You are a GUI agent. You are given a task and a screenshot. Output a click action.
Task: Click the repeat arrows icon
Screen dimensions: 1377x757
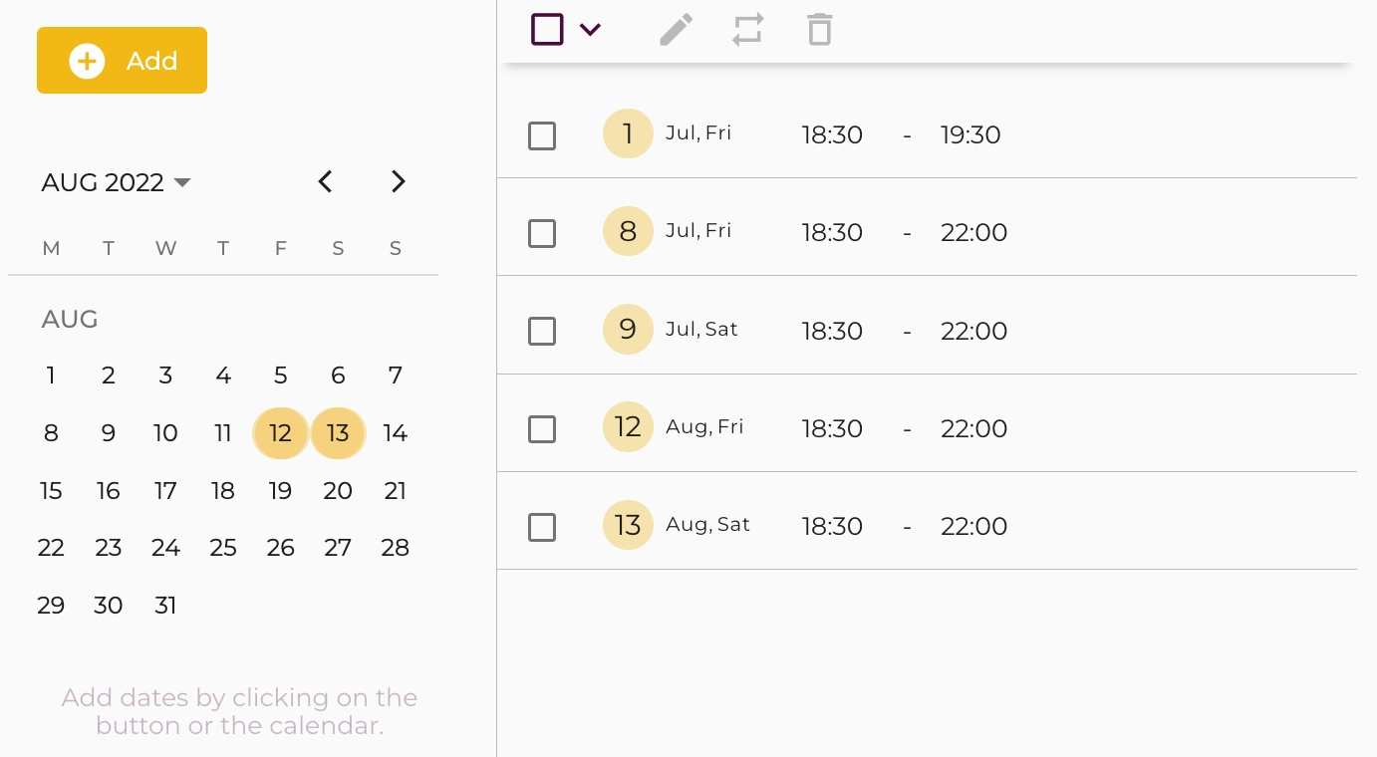pos(747,30)
